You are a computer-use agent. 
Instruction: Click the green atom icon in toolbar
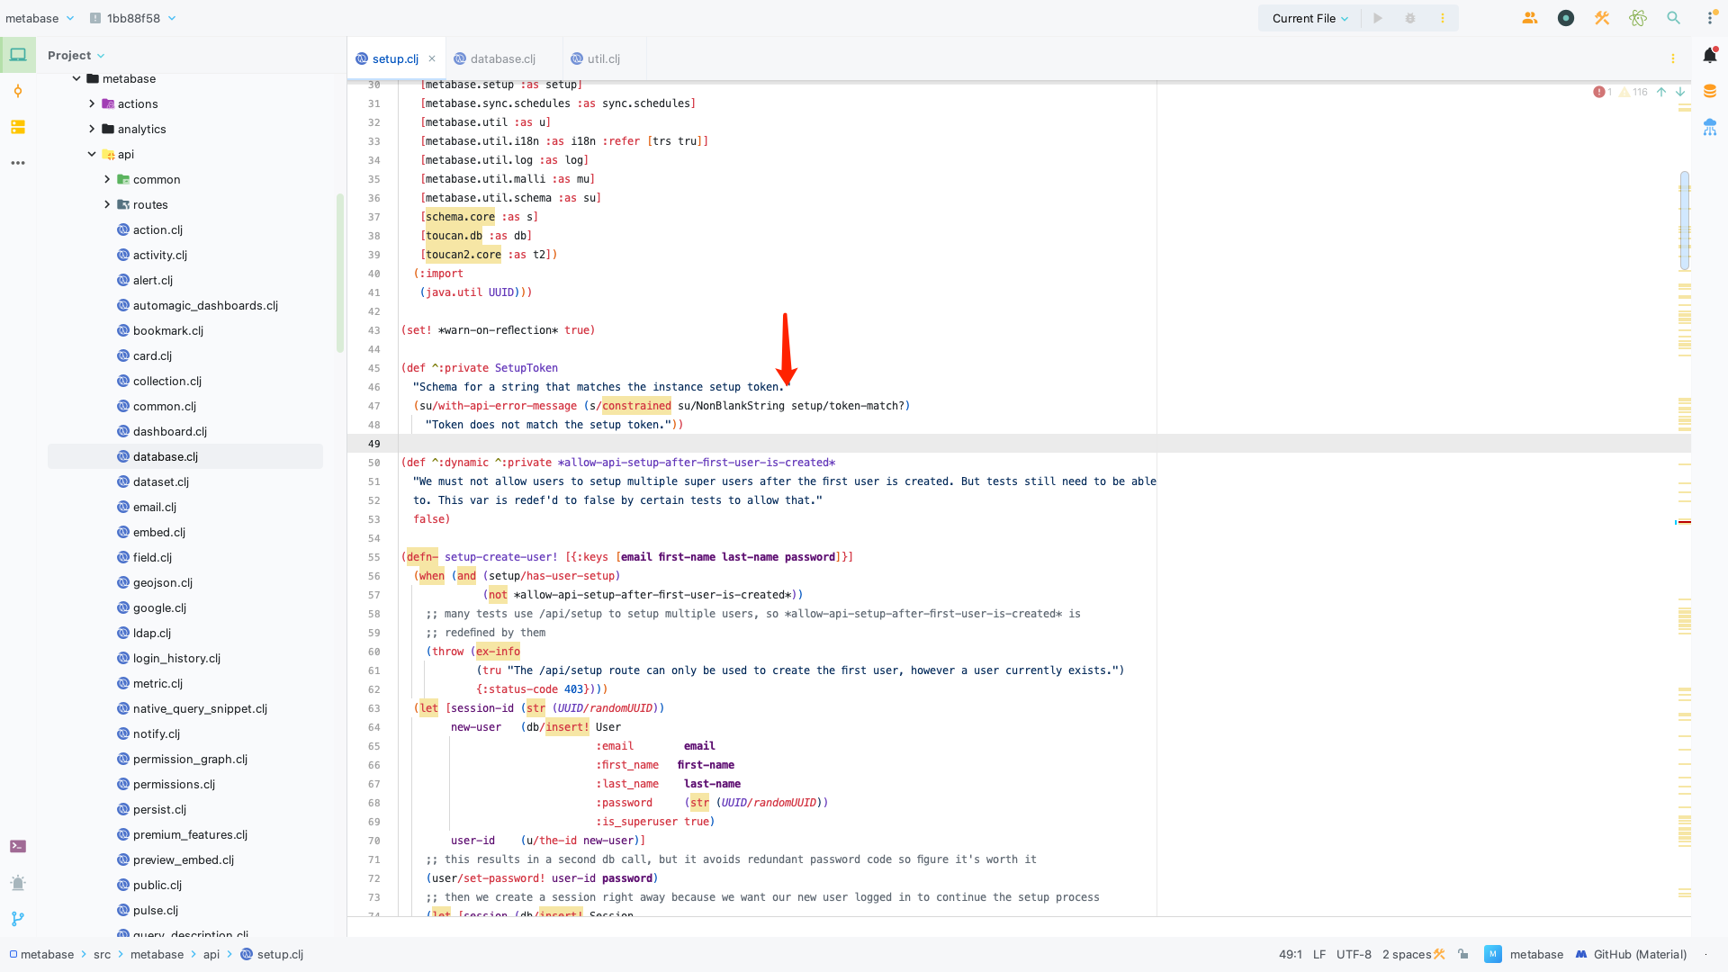coord(1637,18)
